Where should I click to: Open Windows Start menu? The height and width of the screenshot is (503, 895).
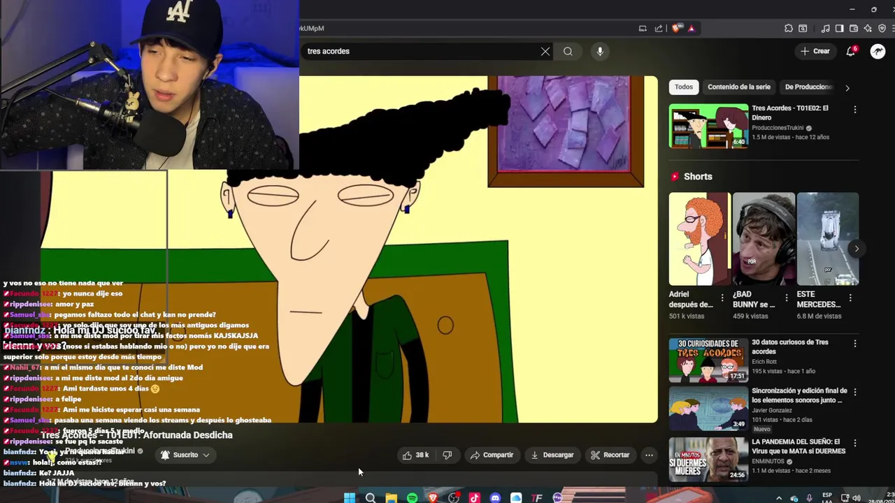pyautogui.click(x=350, y=497)
